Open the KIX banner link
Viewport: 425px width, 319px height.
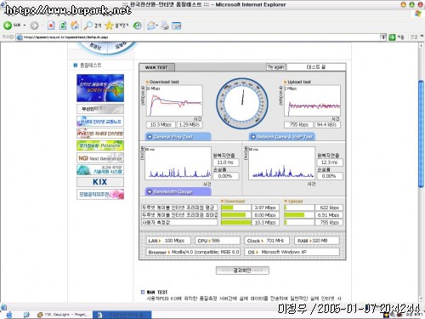100,182
